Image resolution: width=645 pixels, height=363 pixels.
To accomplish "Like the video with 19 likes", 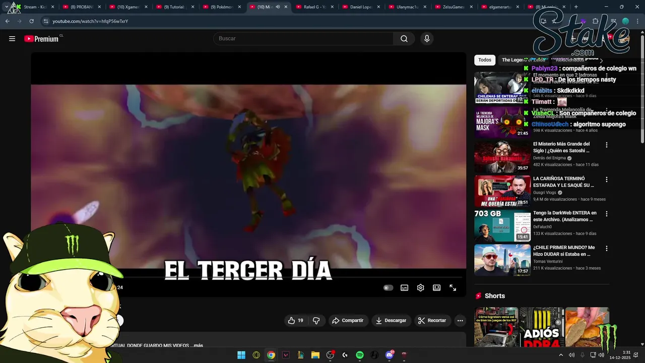I will pos(296,321).
